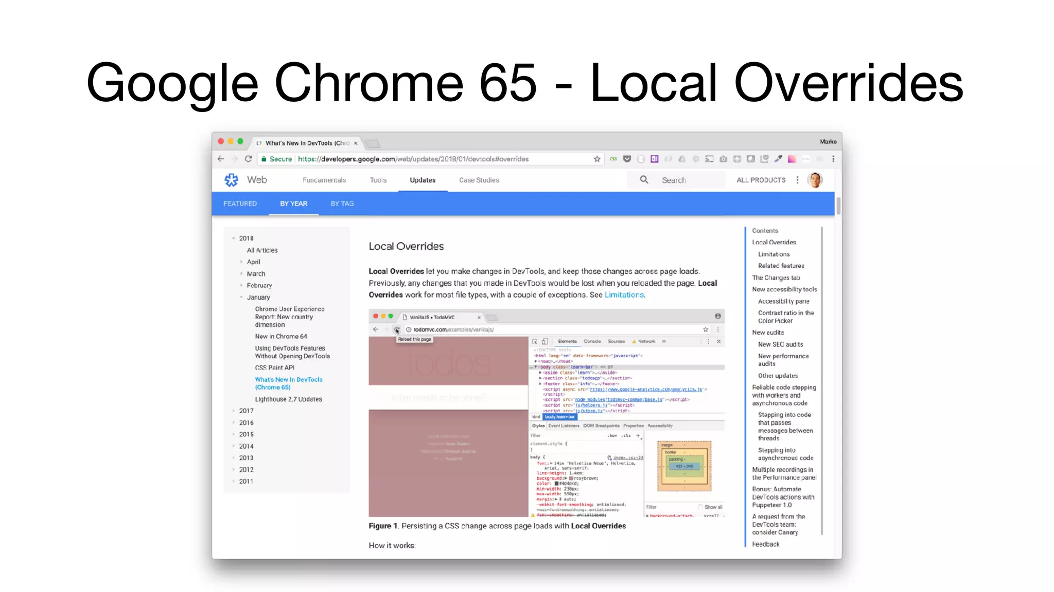Open the Tools nav item

378,180
